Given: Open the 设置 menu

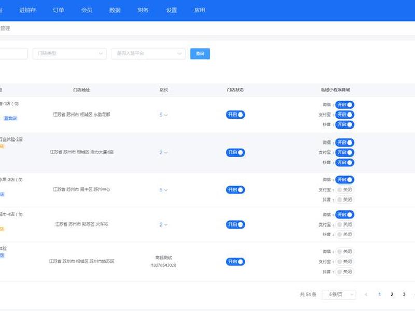Looking at the screenshot, I should tap(172, 10).
